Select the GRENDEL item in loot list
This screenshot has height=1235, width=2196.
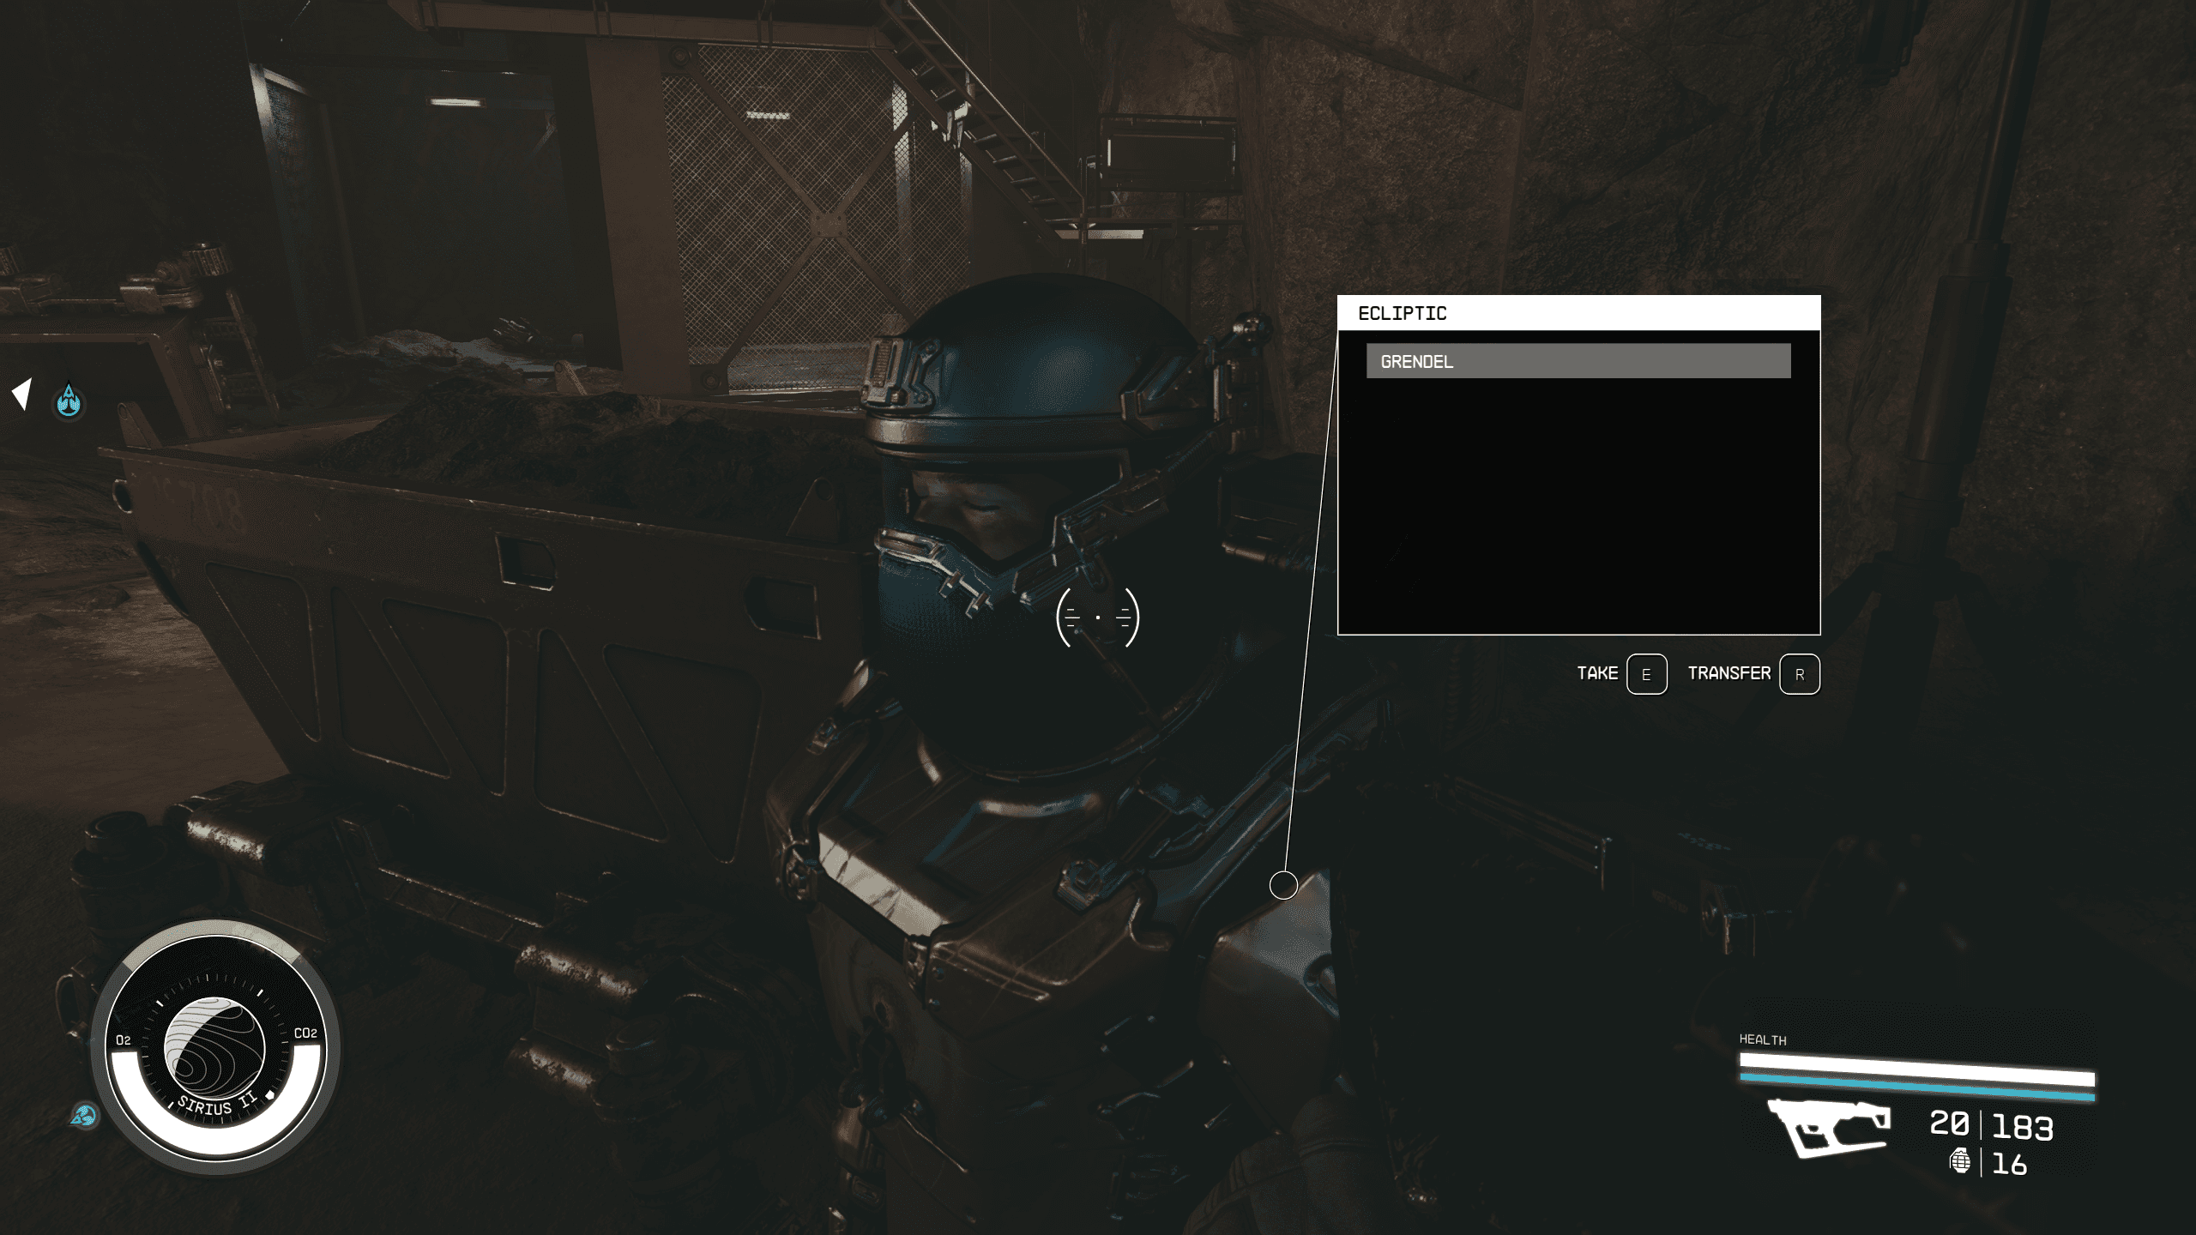tap(1578, 361)
